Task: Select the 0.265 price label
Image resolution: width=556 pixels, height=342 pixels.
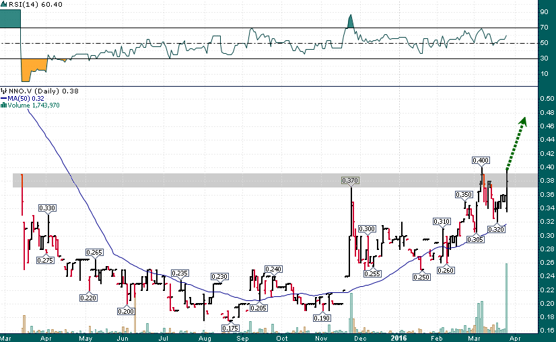Action: coord(94,253)
